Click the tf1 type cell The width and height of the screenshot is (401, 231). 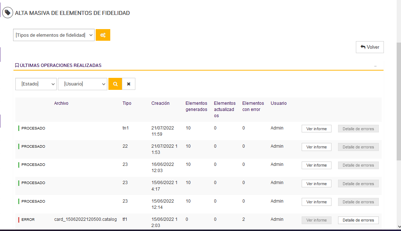(125, 219)
